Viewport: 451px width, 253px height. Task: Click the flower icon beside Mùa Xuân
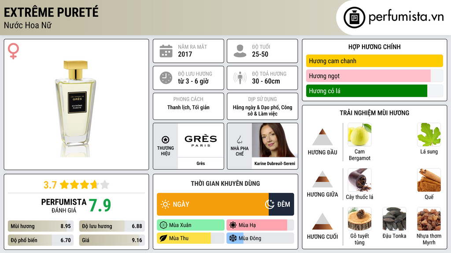coord(163,225)
